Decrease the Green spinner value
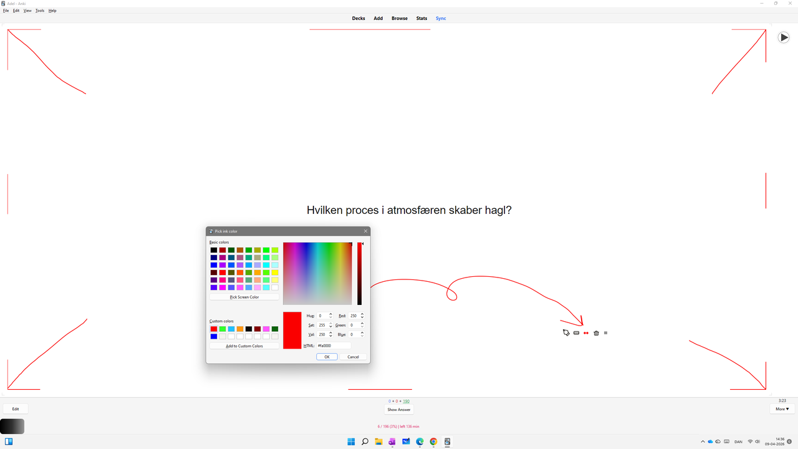 tap(362, 327)
